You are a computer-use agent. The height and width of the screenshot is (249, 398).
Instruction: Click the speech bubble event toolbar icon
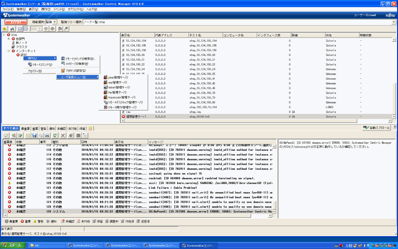pyautogui.click(x=6, y=136)
